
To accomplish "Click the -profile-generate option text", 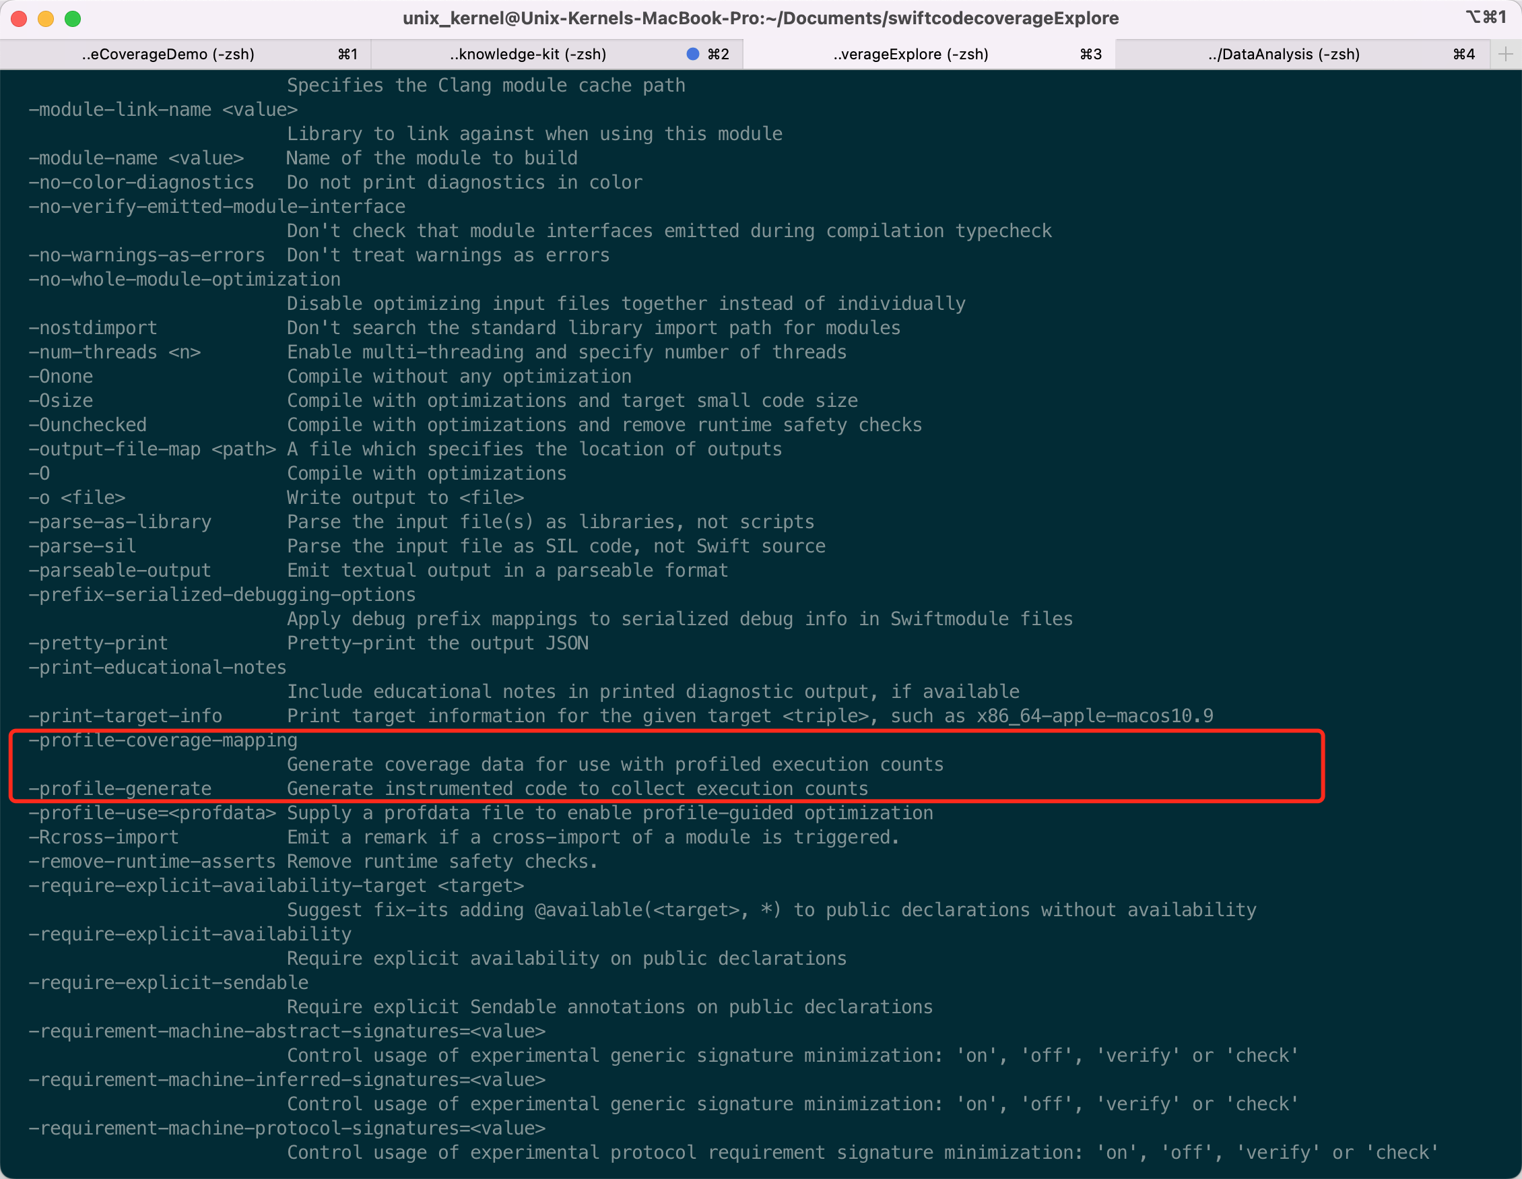I will (x=120, y=788).
